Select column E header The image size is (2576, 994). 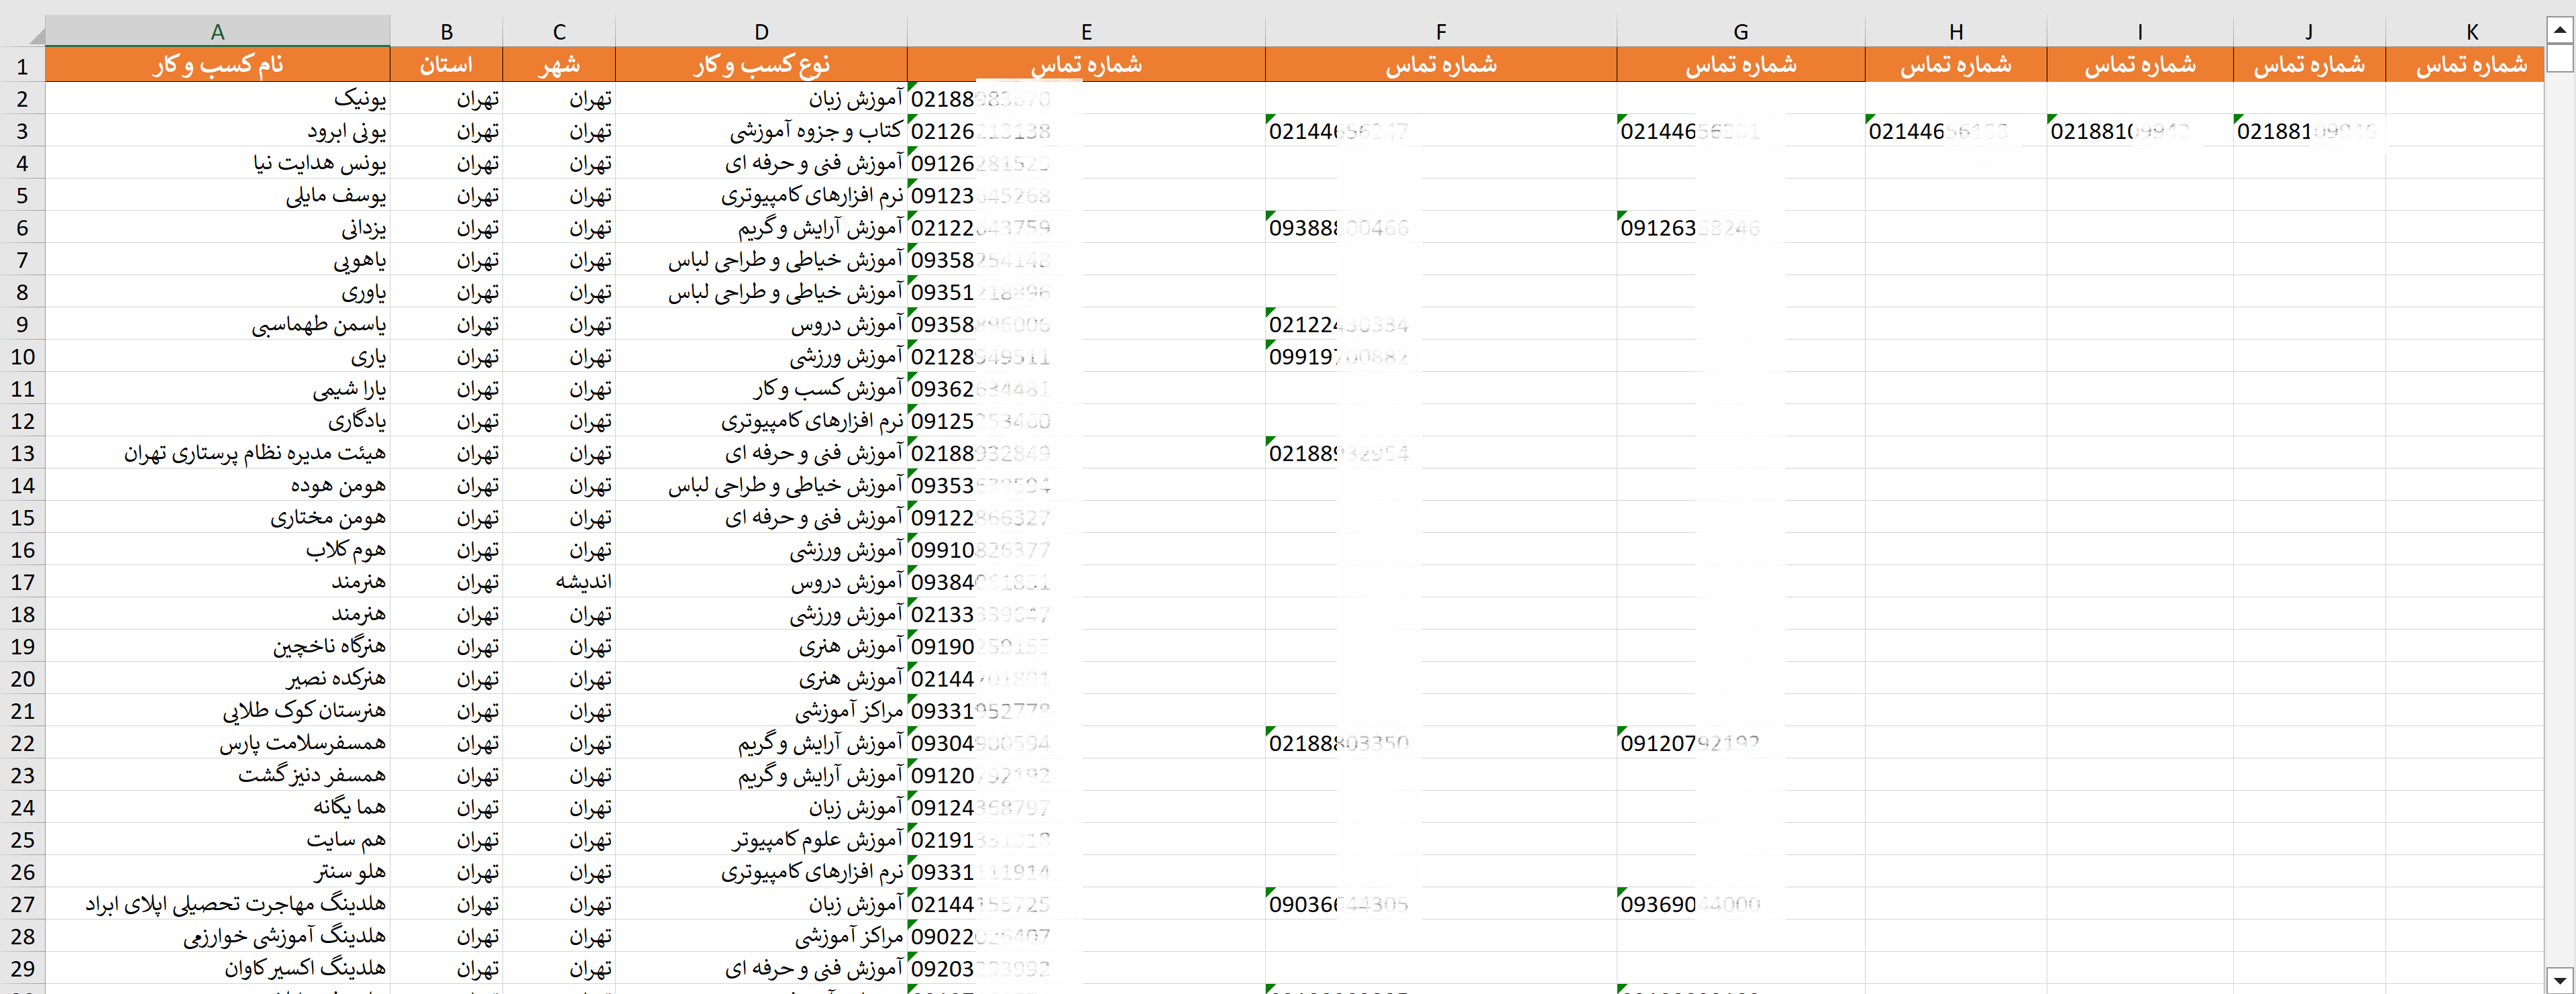(1086, 31)
